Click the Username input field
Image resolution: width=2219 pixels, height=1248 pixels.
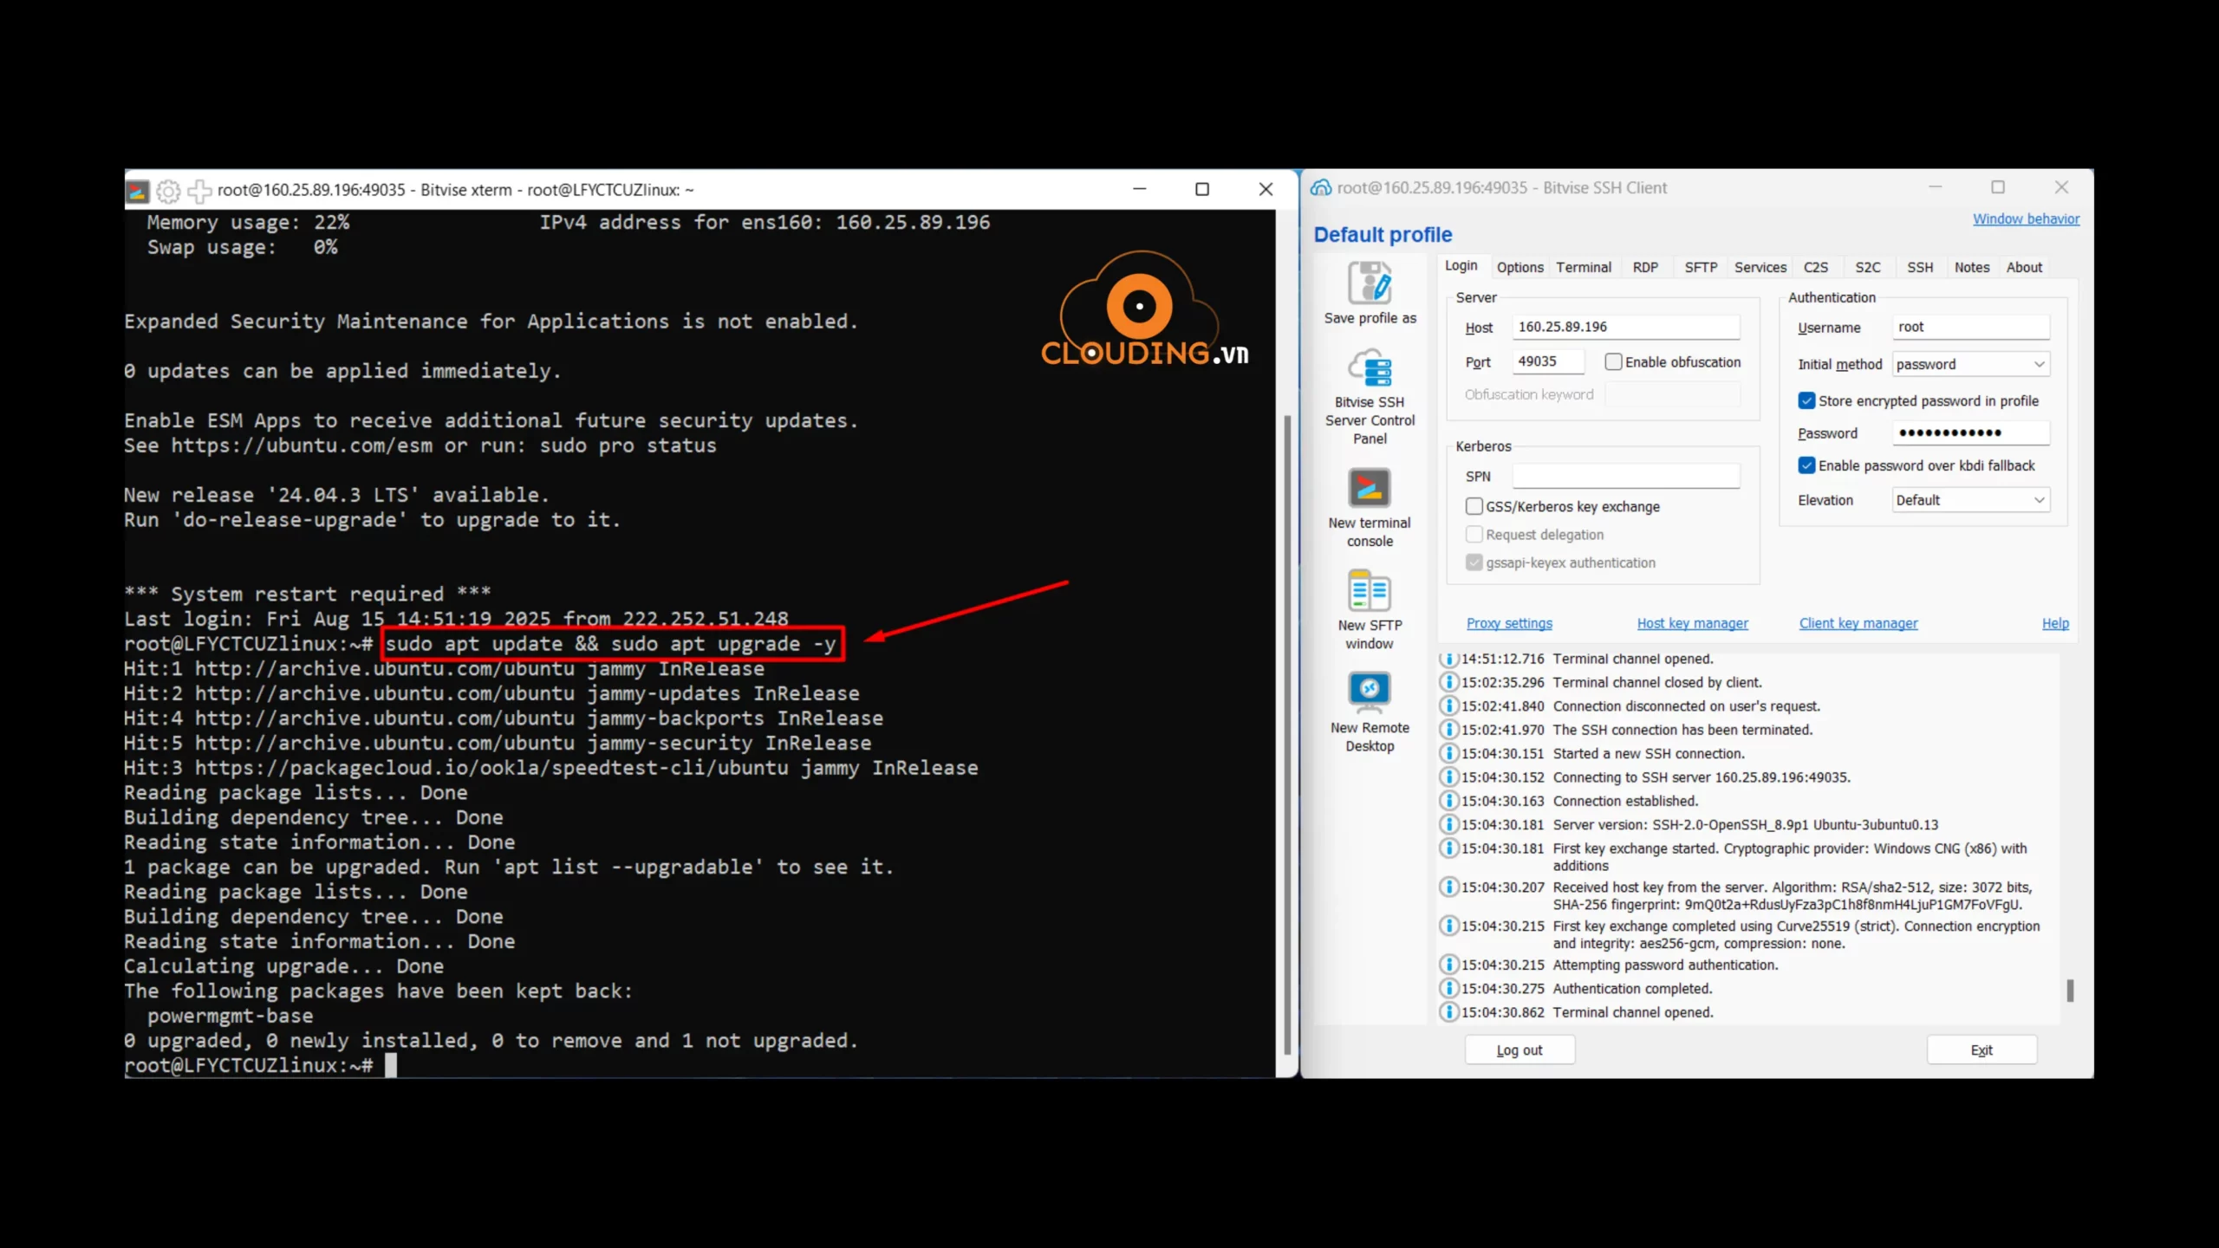coord(1970,328)
